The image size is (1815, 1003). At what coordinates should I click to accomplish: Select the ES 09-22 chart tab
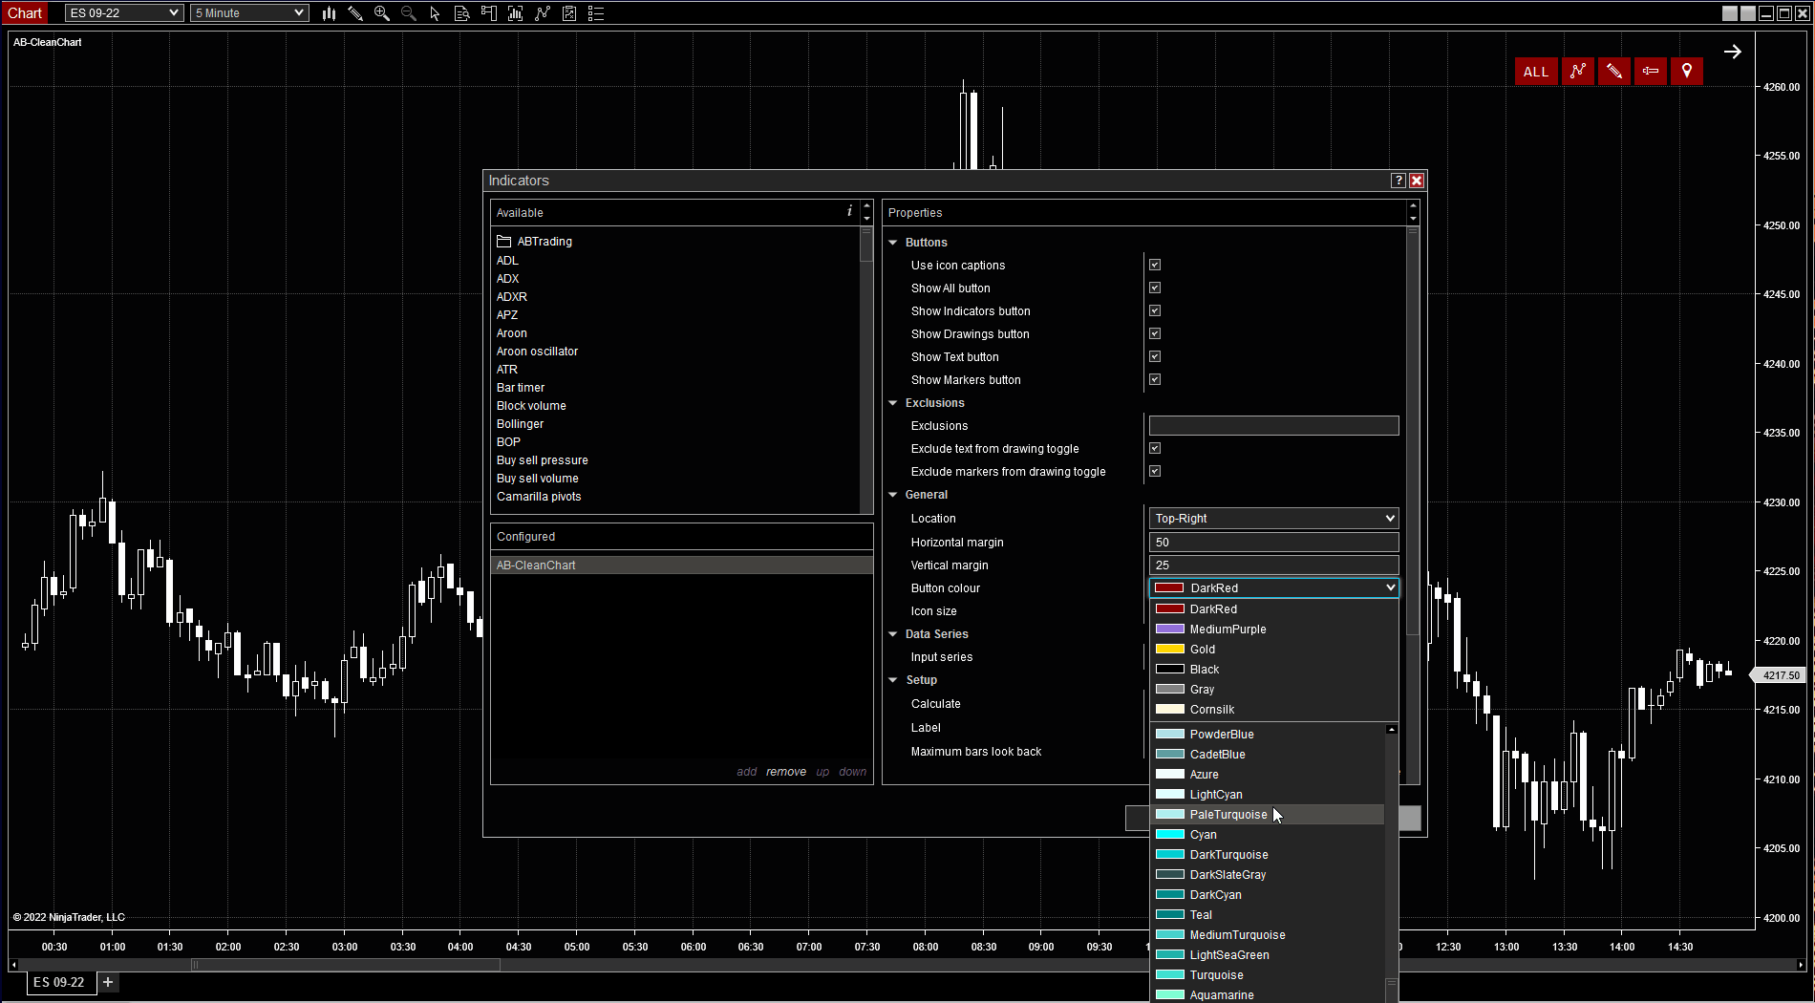click(x=59, y=982)
